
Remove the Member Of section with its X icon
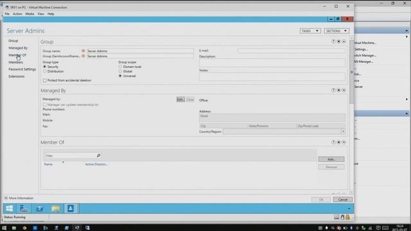point(338,142)
